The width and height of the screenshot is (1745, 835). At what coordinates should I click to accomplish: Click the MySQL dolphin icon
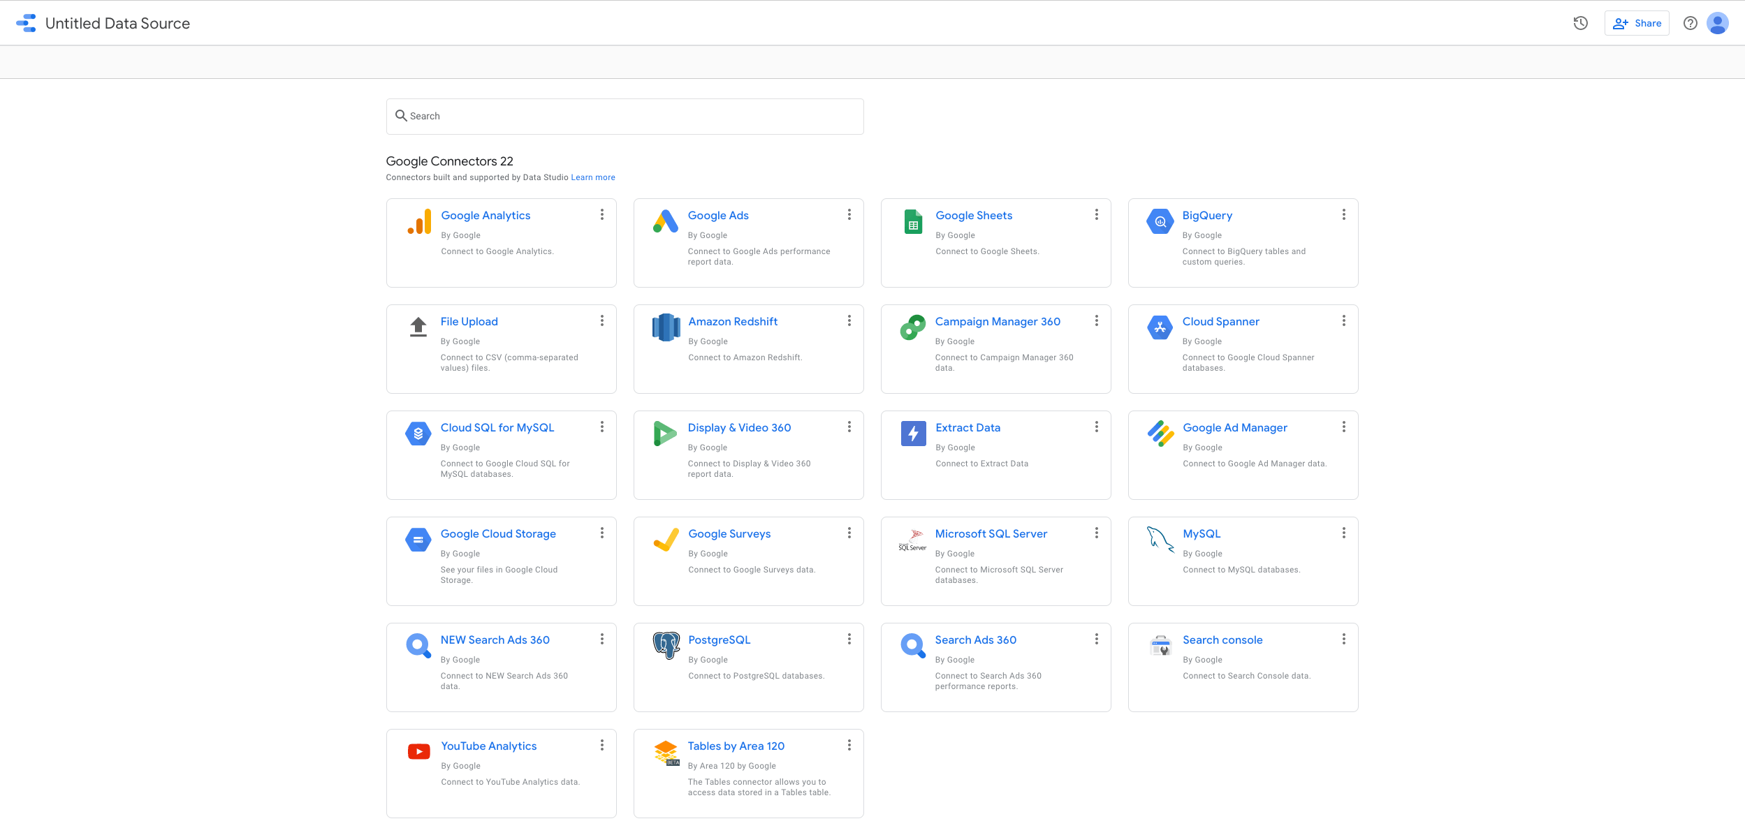pos(1160,539)
